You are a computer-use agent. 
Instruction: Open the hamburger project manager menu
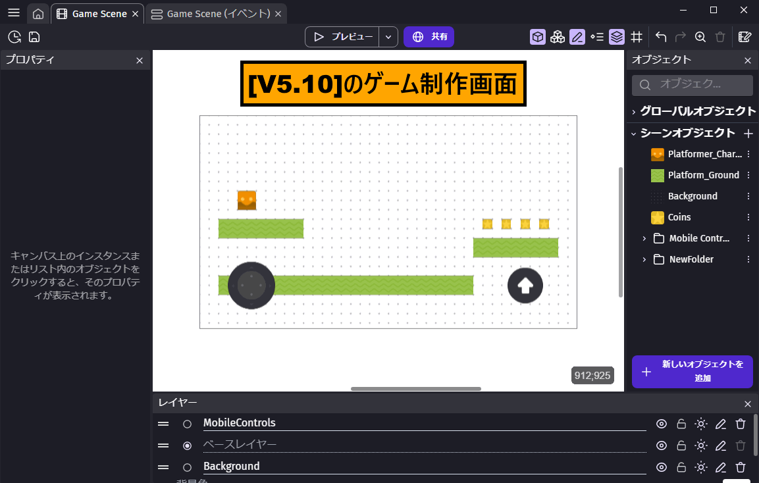pyautogui.click(x=14, y=13)
